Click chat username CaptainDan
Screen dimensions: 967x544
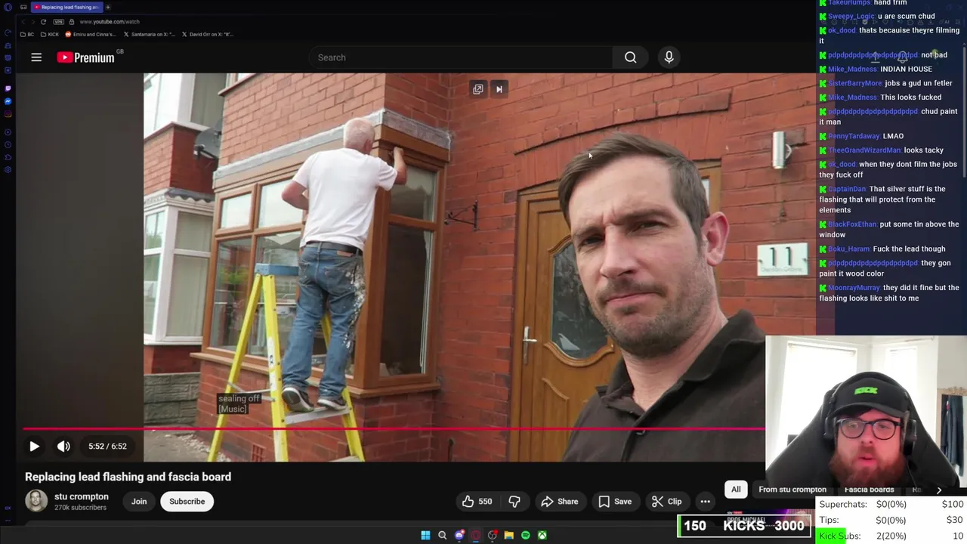[x=847, y=189]
